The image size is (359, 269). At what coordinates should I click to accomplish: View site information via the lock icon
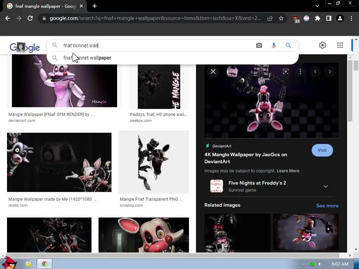pos(44,18)
